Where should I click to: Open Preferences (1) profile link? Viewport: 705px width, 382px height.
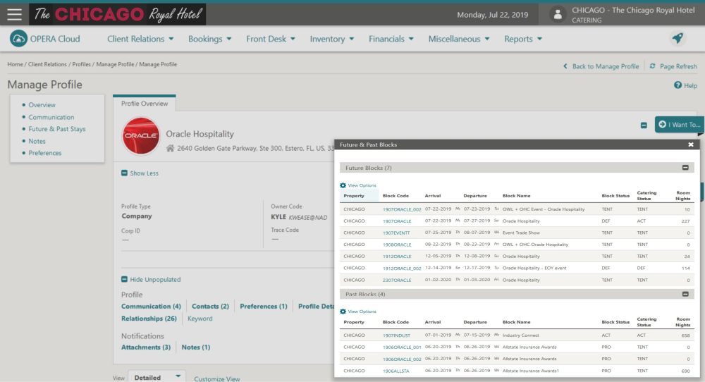pos(264,306)
